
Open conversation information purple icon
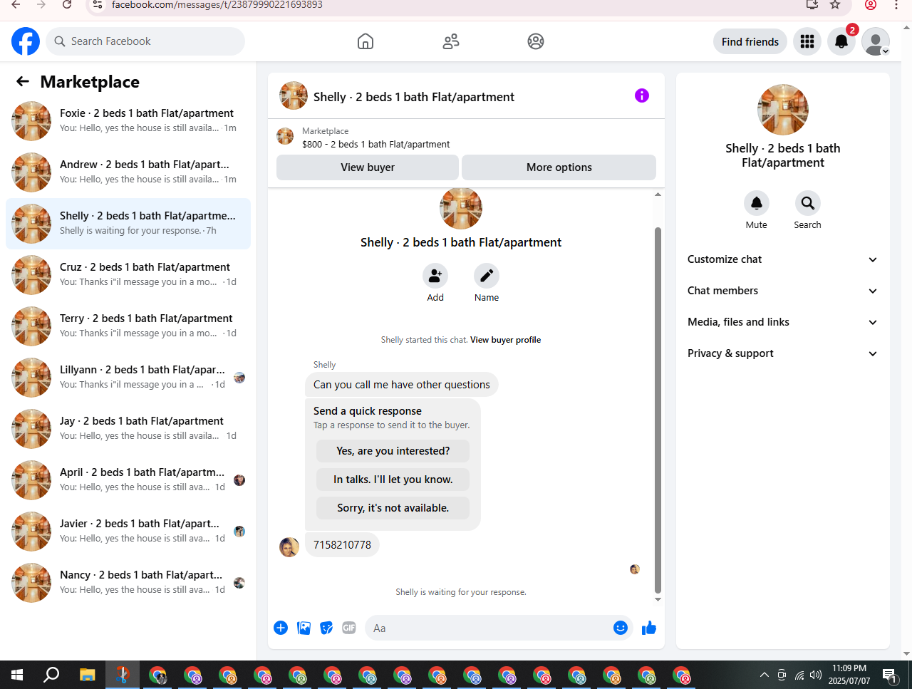642,95
